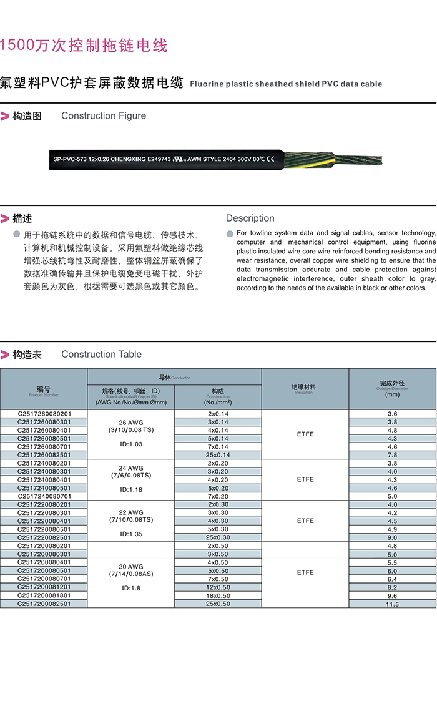Click the 20 AWG specification cell

point(130,574)
